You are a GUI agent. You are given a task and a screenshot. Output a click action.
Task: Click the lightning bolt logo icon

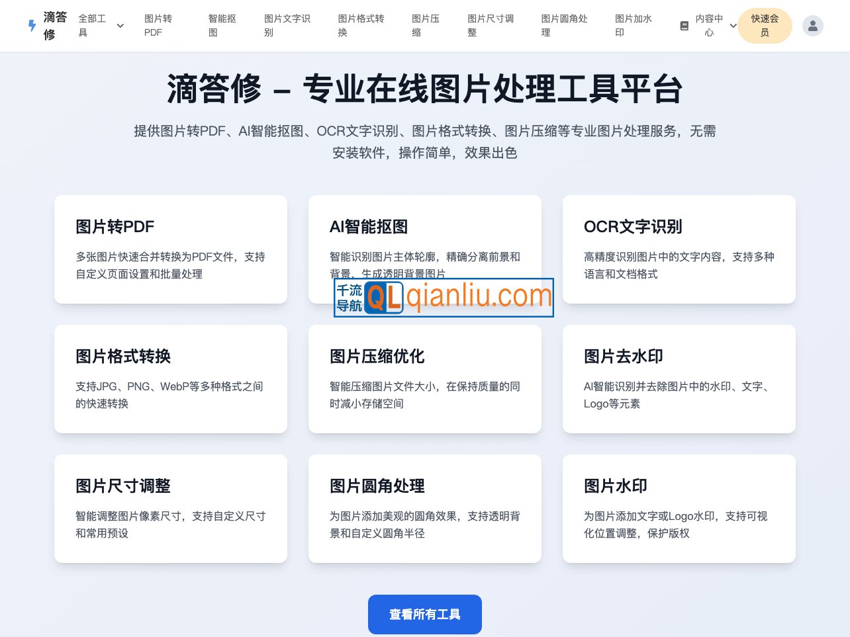click(32, 26)
